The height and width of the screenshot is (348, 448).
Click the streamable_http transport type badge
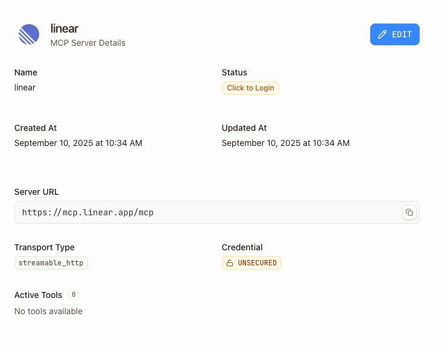pos(51,263)
